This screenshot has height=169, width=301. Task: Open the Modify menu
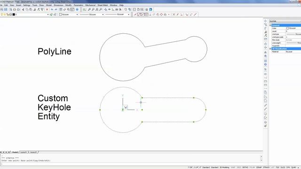(x=68, y=5)
